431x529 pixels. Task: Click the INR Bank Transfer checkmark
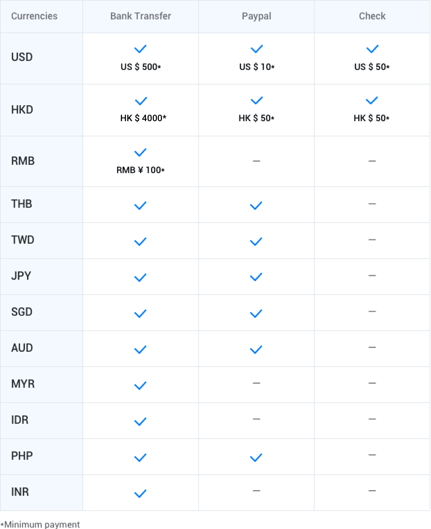tap(140, 494)
